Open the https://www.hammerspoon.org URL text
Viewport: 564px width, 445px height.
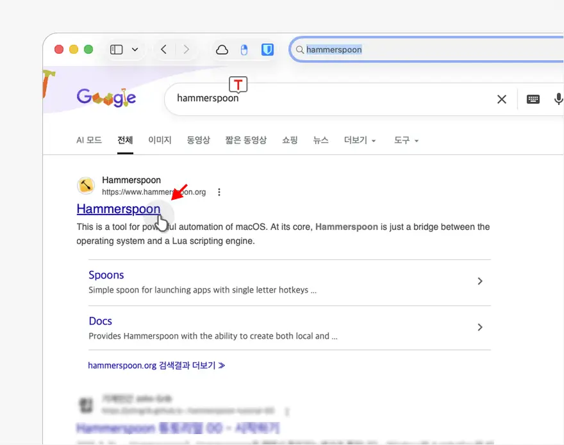click(154, 192)
